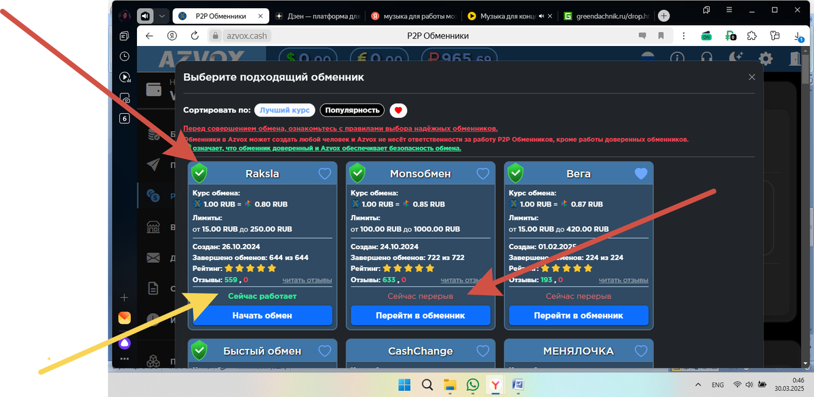This screenshot has width=814, height=397.
Task: Go back in browser history
Action: click(150, 36)
